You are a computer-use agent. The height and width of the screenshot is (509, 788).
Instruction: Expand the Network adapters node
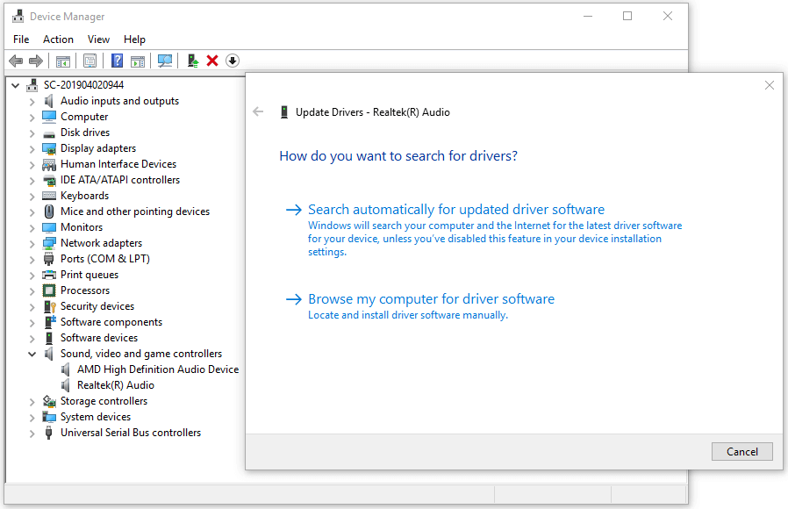32,244
